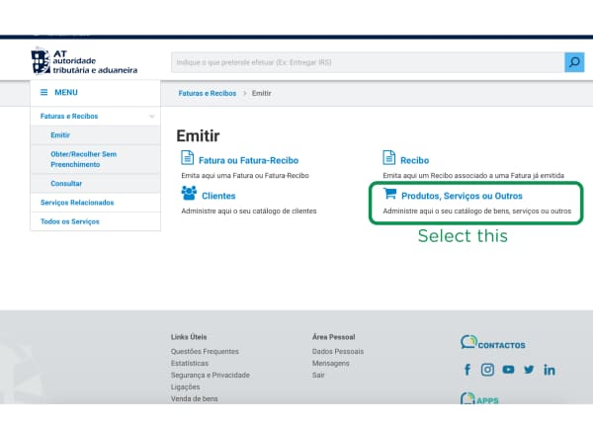Click Sair footer link
The height and width of the screenshot is (424, 593).
pos(318,375)
